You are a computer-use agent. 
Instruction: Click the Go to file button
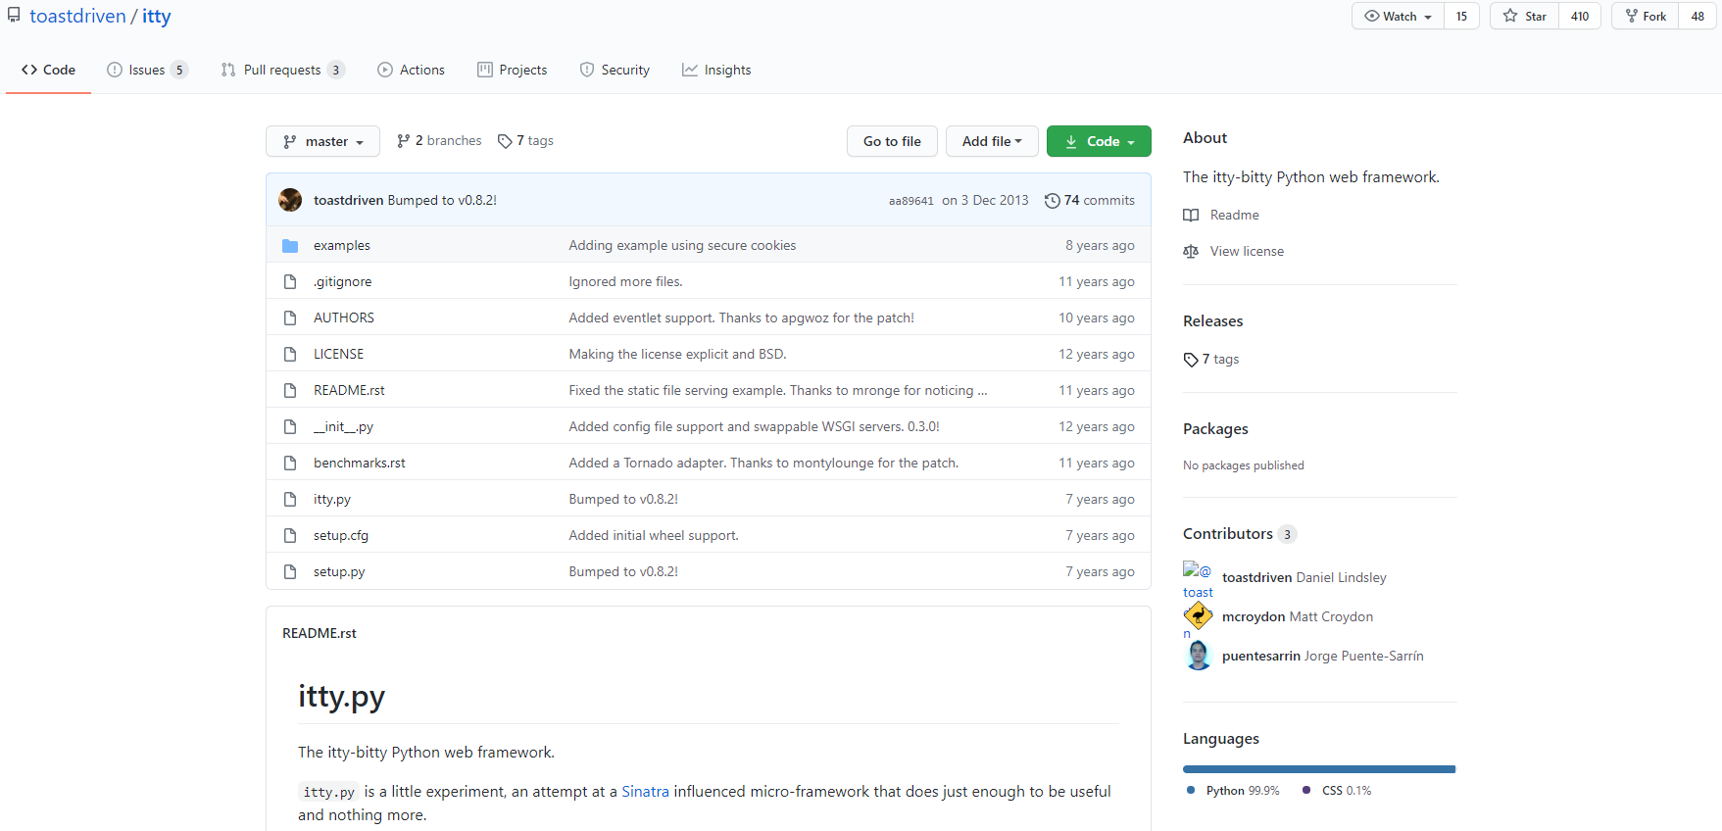(892, 141)
